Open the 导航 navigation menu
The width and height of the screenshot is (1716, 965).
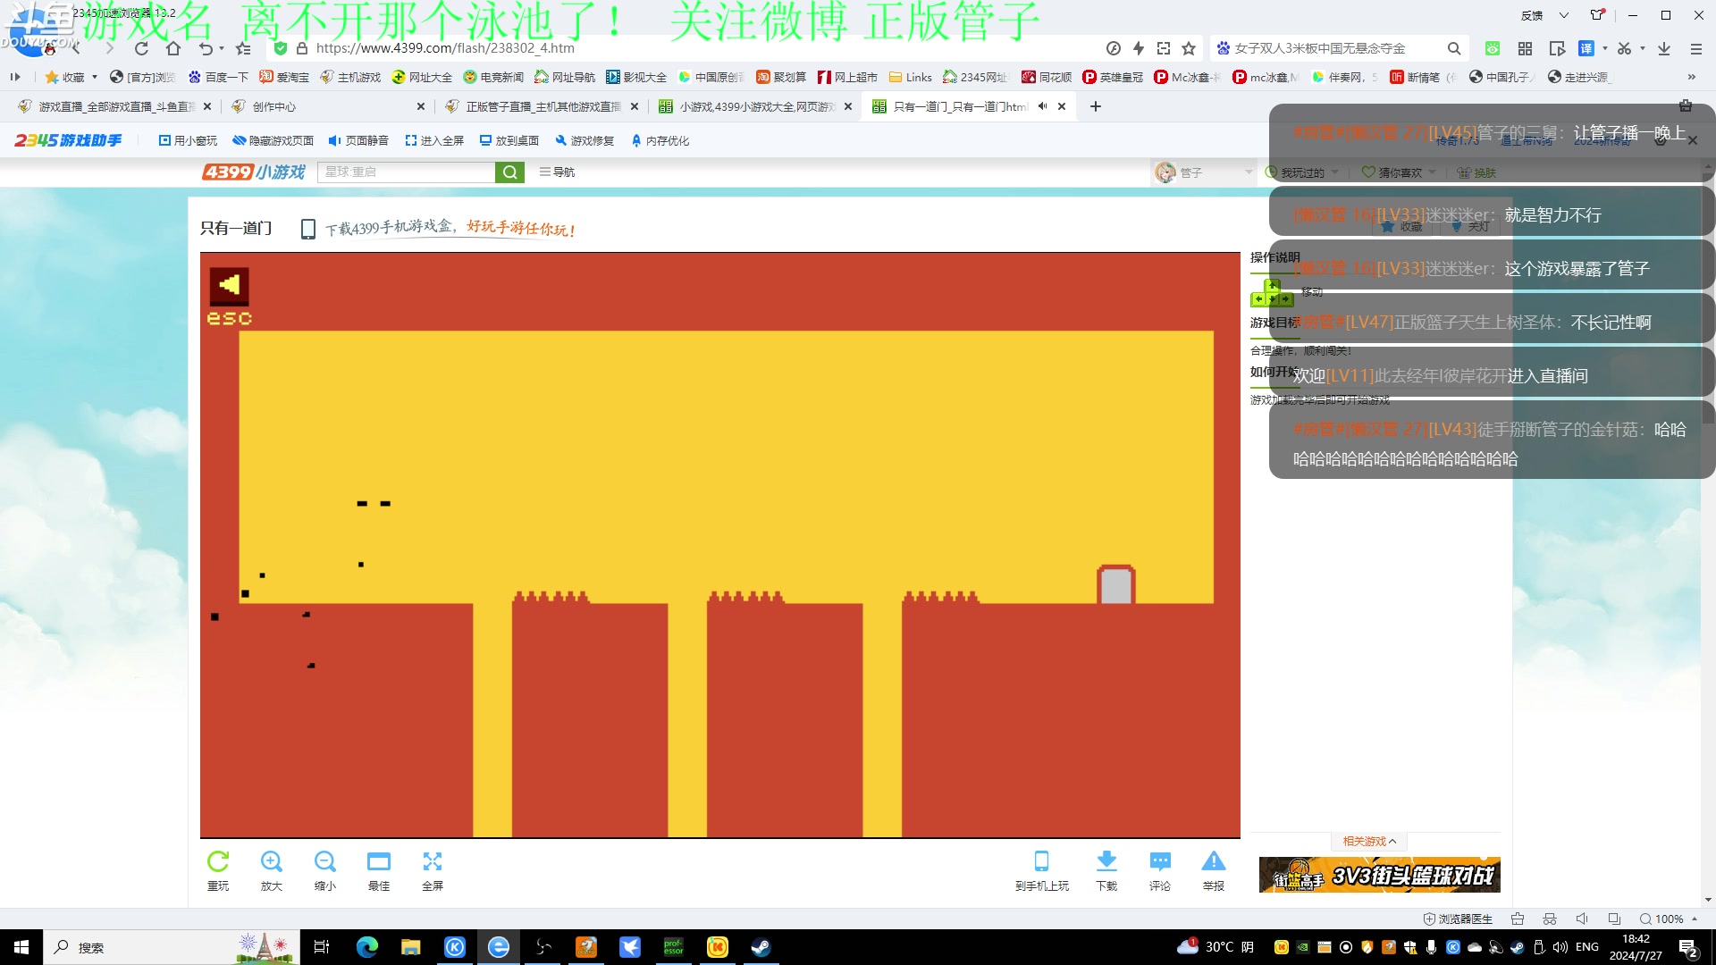tap(557, 172)
